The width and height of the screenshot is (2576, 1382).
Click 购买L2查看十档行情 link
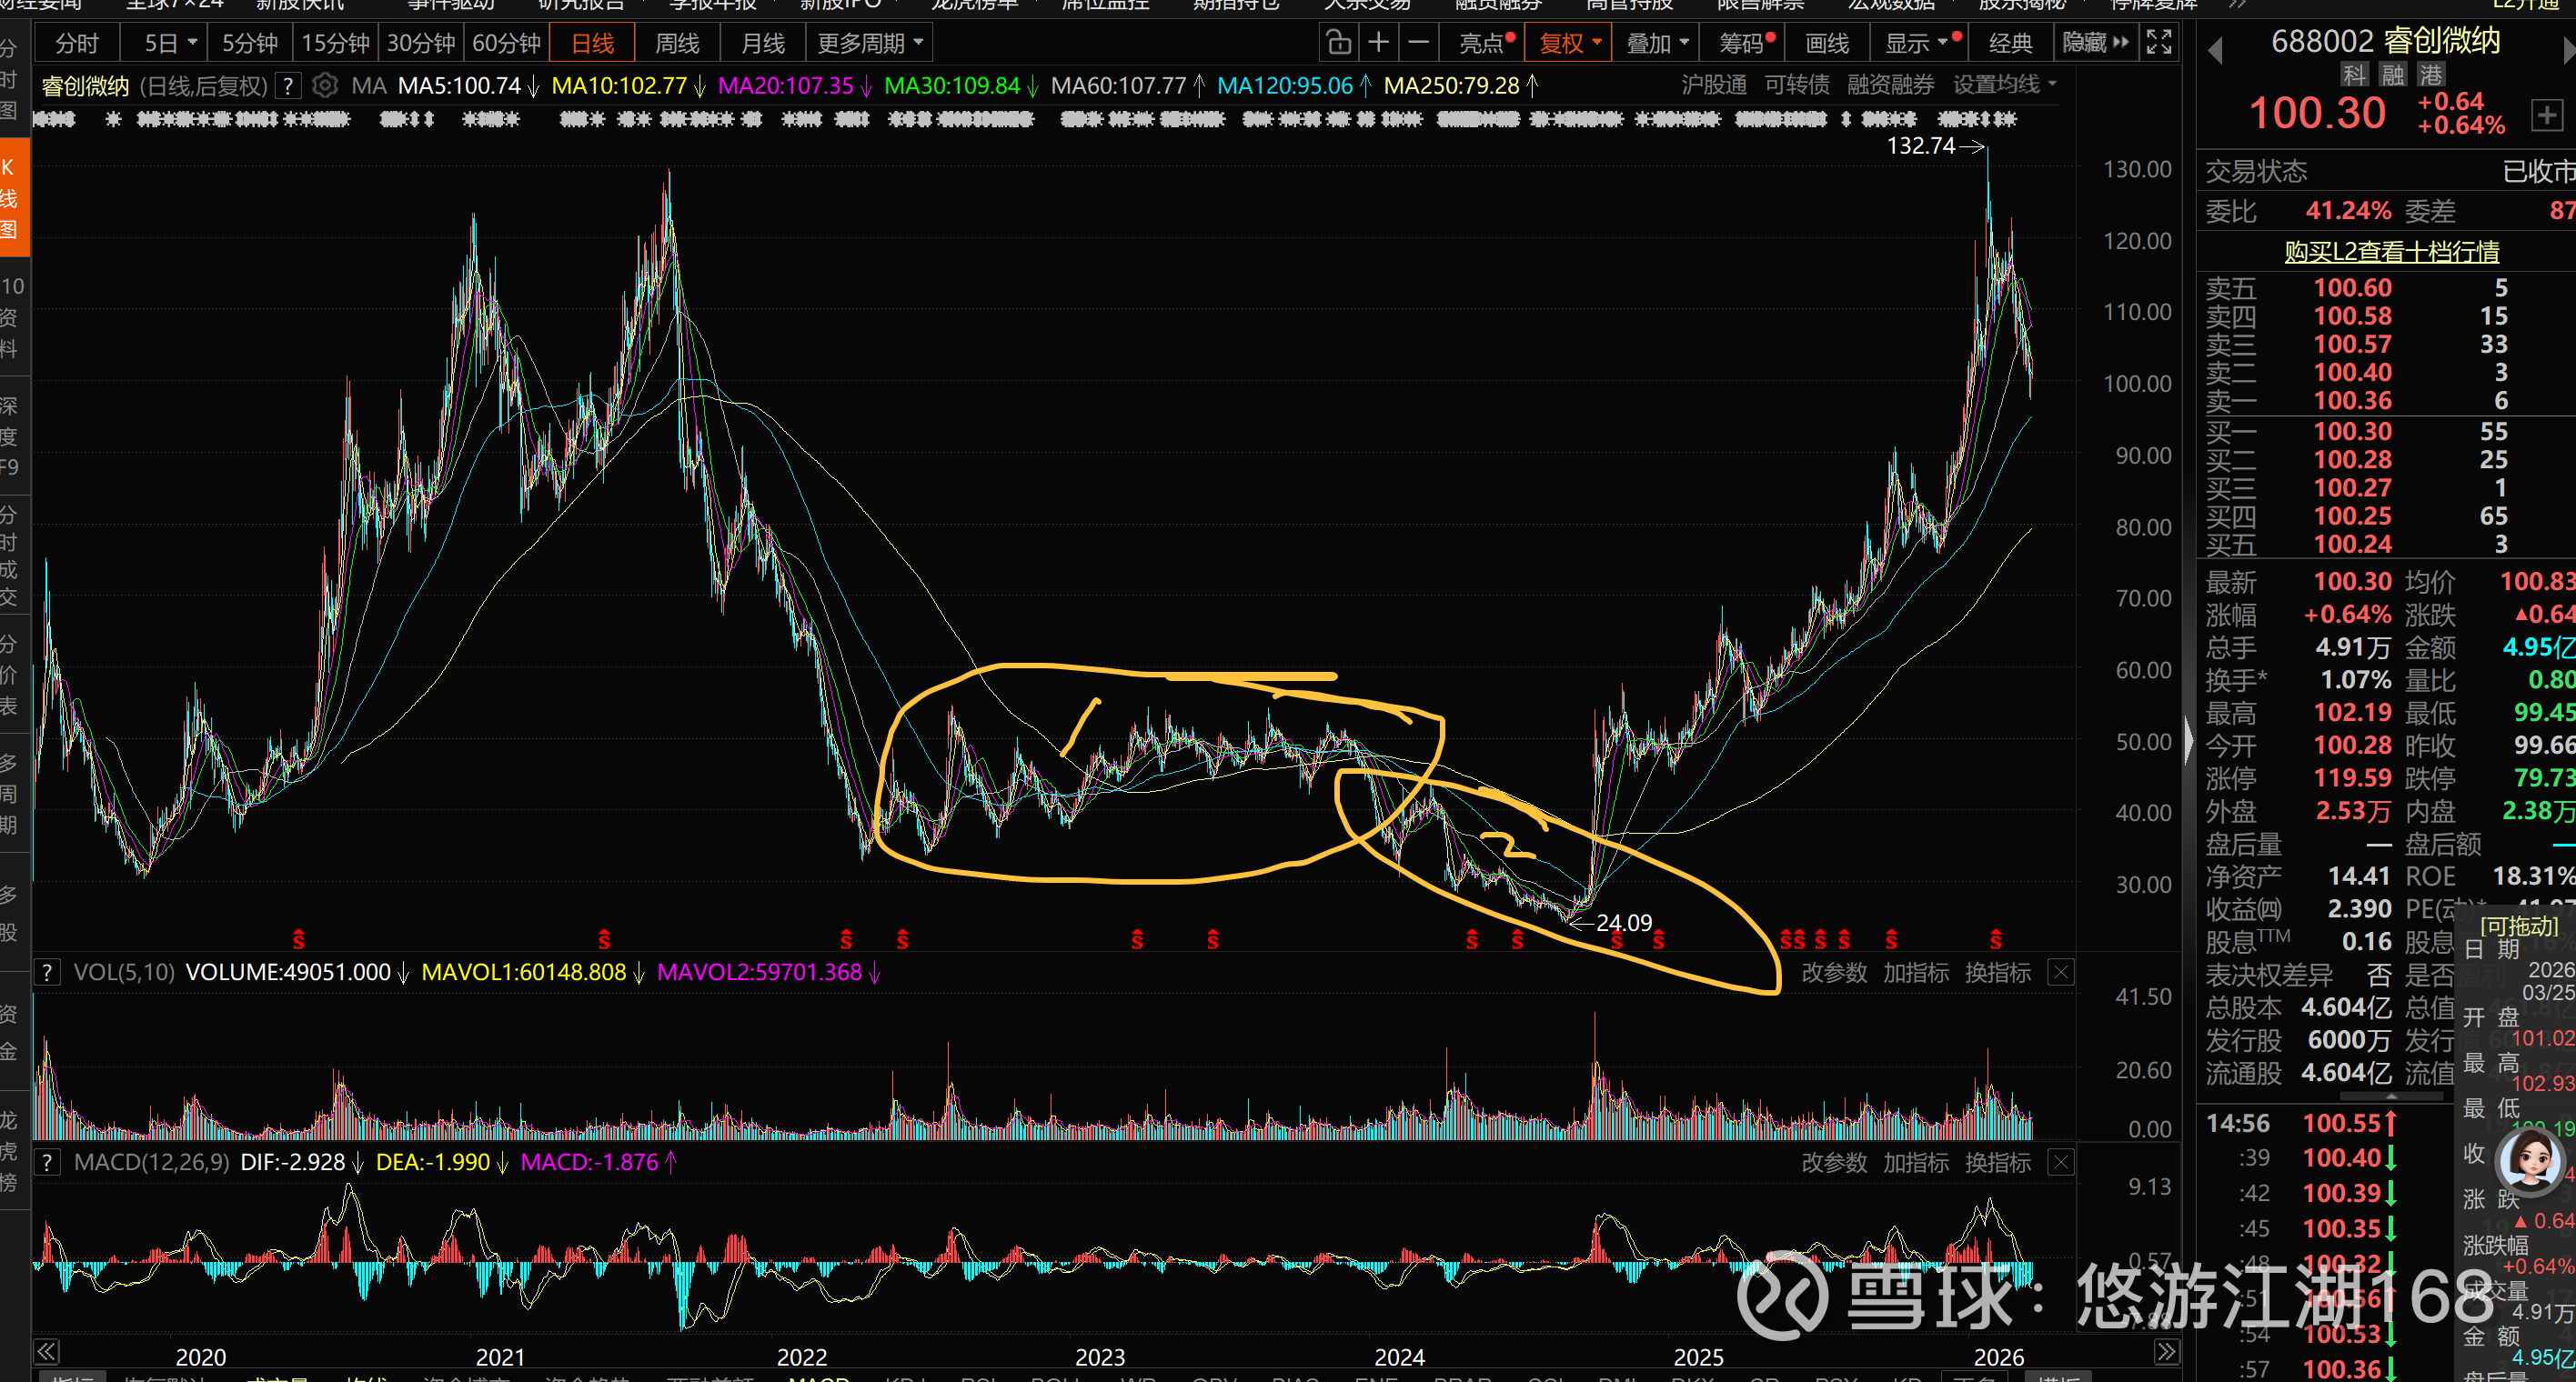tap(2391, 252)
